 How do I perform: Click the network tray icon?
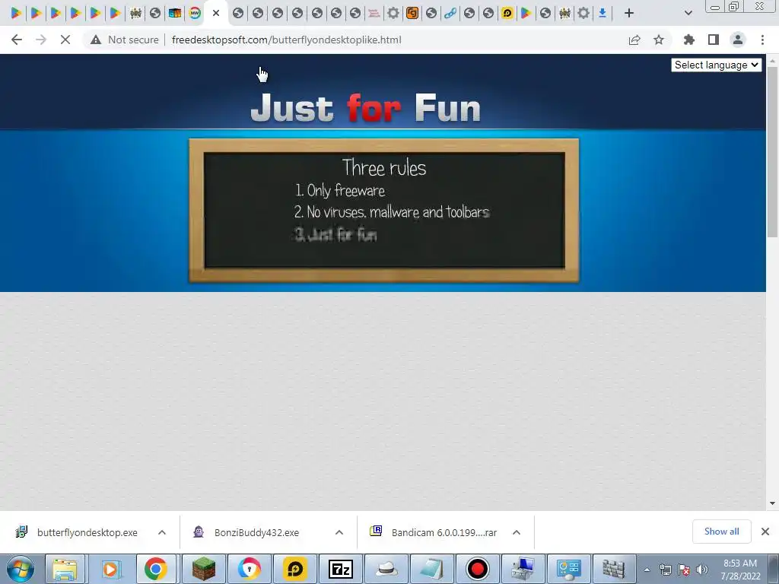[665, 570]
